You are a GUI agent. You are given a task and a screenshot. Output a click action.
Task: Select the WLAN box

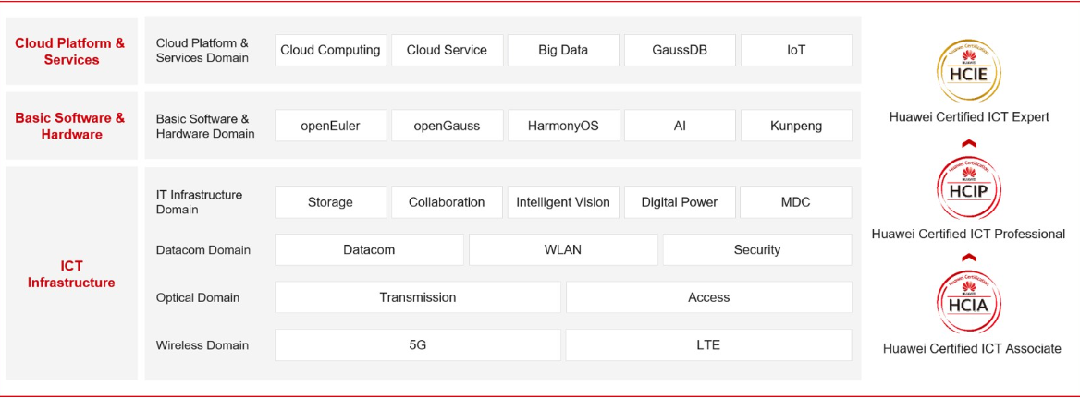click(x=563, y=249)
